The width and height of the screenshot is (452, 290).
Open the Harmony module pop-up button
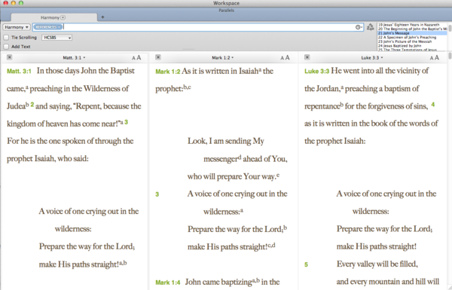(x=17, y=27)
